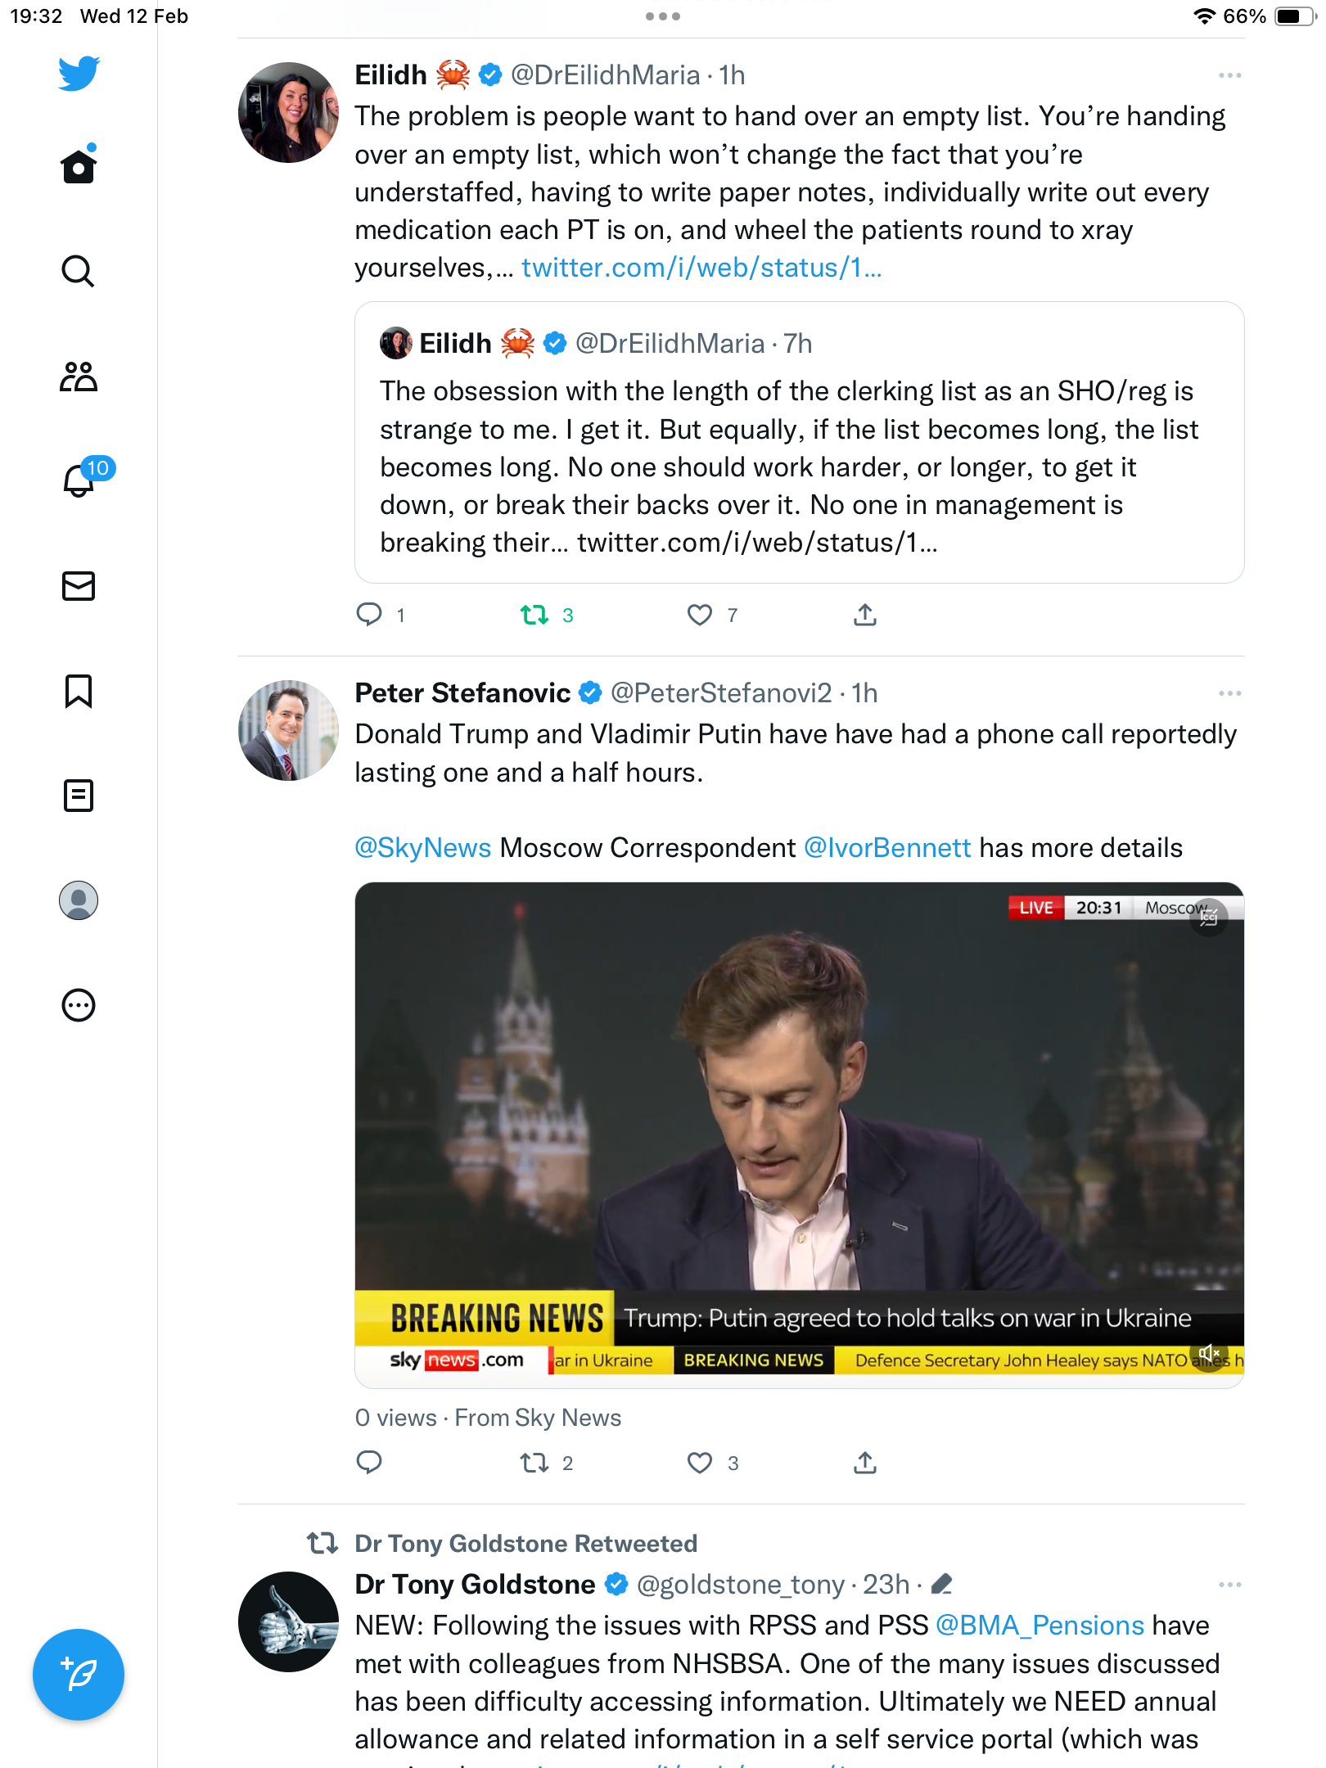This screenshot has height=1768, width=1326.
Task: Undo retweet on Eilidh's tweet
Action: 534,615
